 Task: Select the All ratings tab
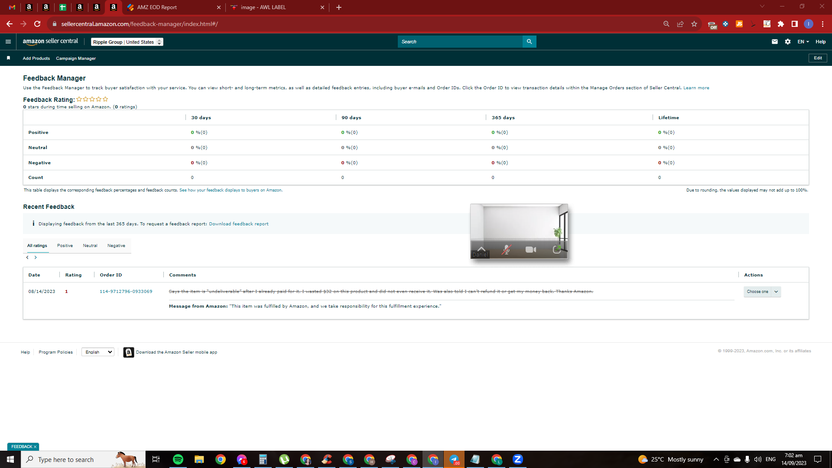coord(37,246)
